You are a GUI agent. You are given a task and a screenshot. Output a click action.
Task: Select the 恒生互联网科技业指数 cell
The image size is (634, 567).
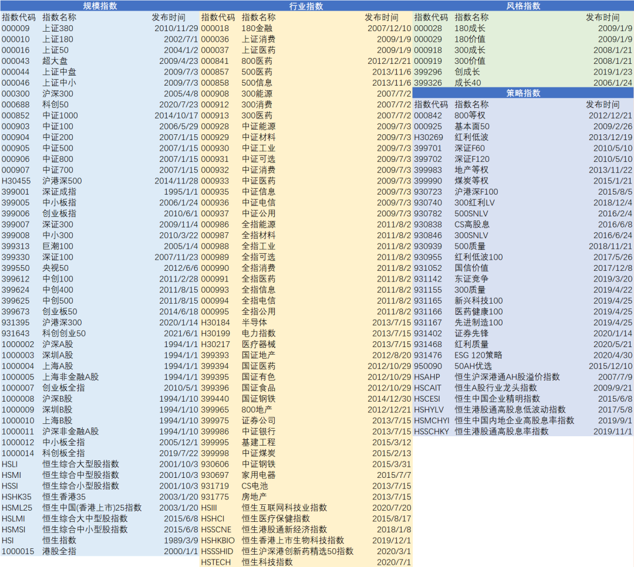[284, 508]
